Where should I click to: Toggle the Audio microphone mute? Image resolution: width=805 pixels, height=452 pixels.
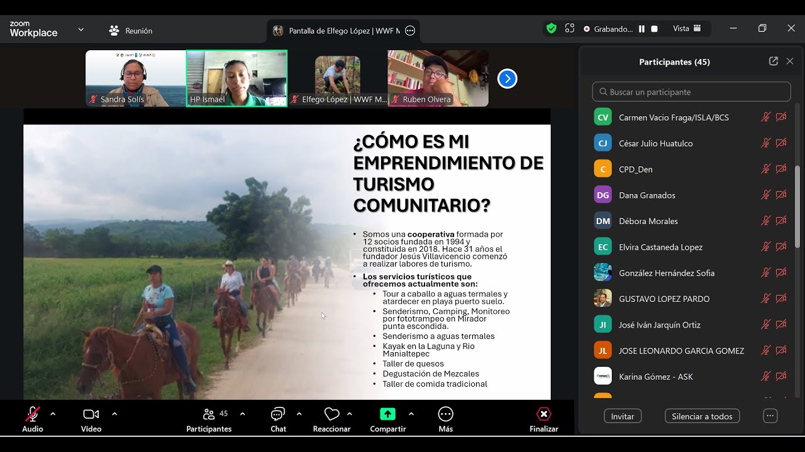pyautogui.click(x=33, y=414)
